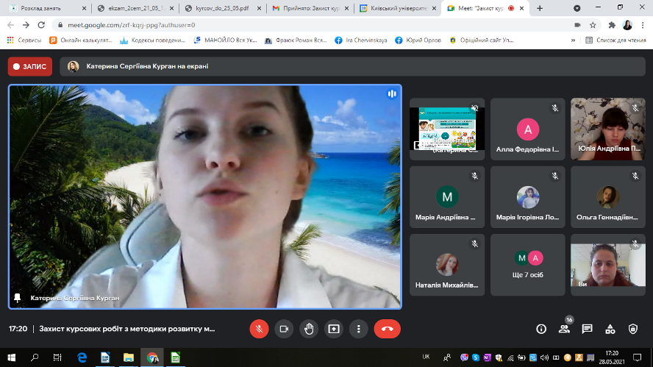Open the Activities panel icon

(610, 329)
